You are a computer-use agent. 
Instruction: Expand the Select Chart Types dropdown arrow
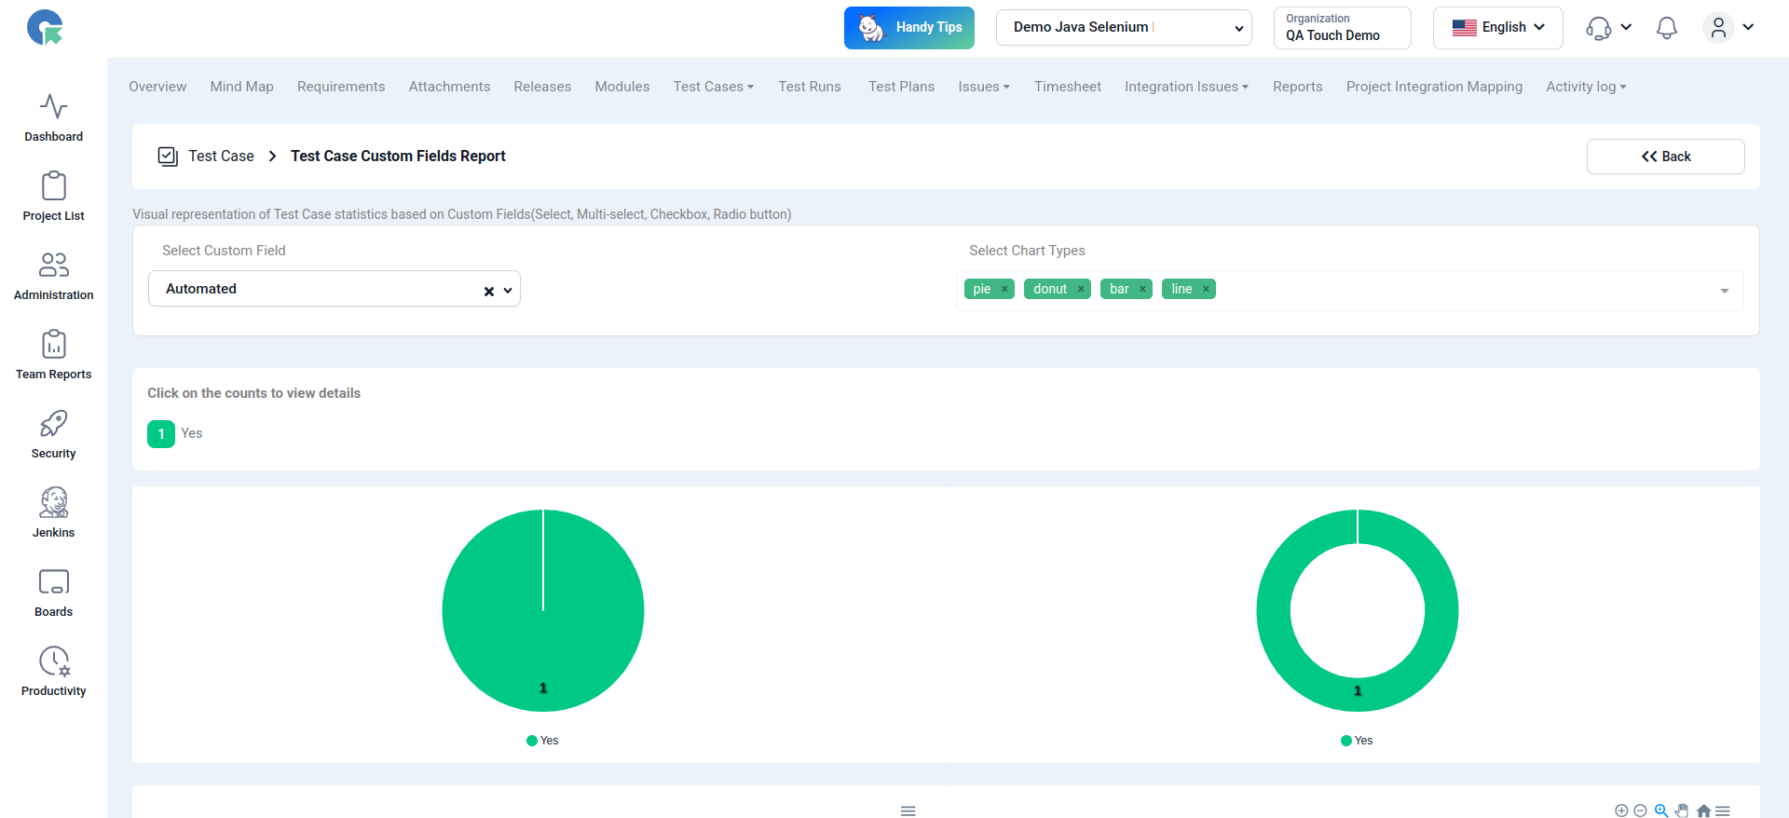[x=1724, y=292]
